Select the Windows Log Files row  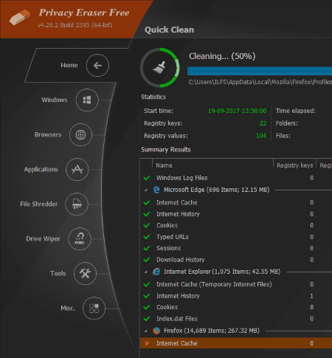(x=236, y=178)
